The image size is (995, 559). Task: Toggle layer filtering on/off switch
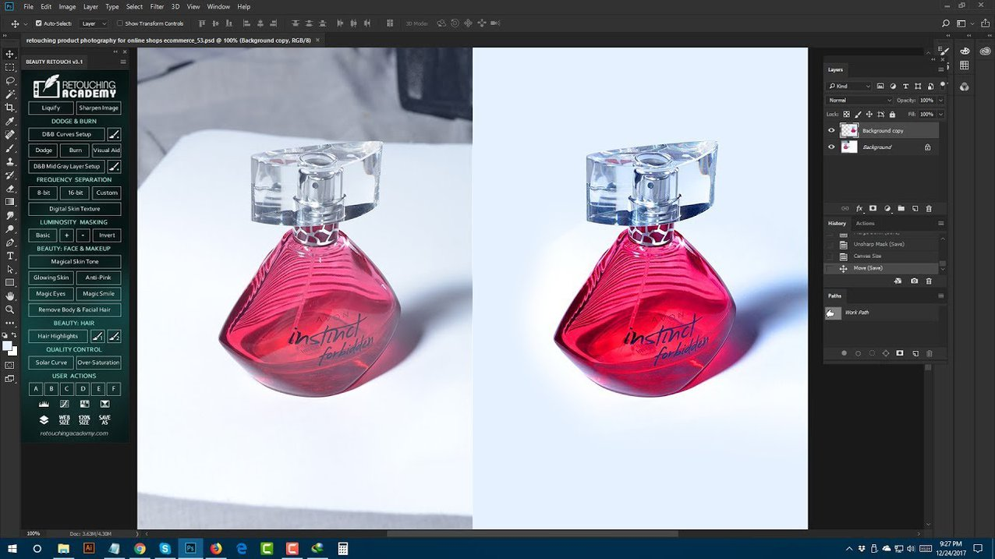click(x=942, y=86)
